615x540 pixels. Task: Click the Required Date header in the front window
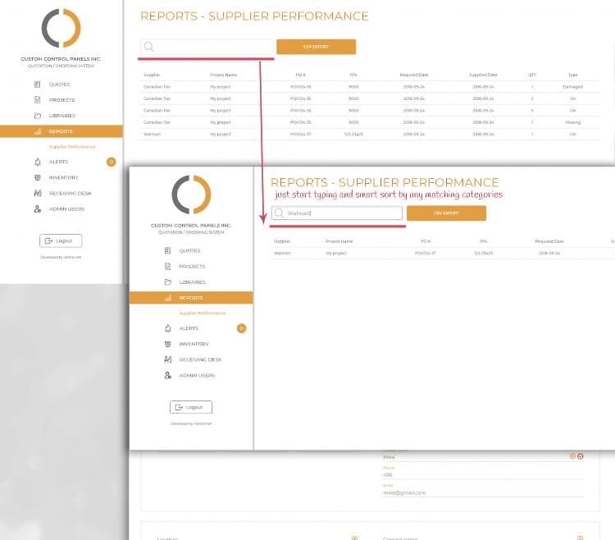pos(549,241)
